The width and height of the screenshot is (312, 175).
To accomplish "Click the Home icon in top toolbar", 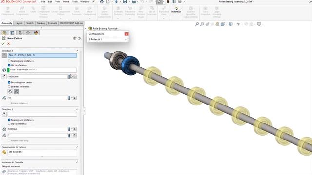I will (102, 2).
